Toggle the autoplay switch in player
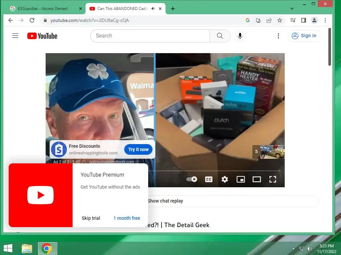 (x=192, y=179)
